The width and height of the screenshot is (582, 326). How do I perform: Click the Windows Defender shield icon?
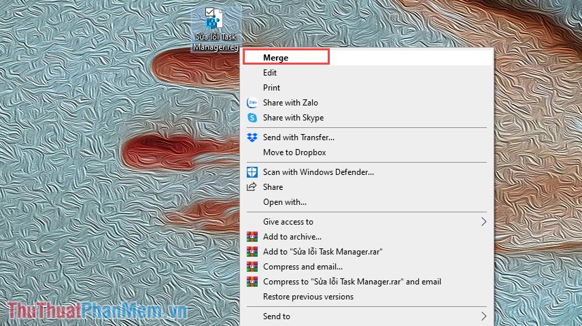[x=252, y=172]
